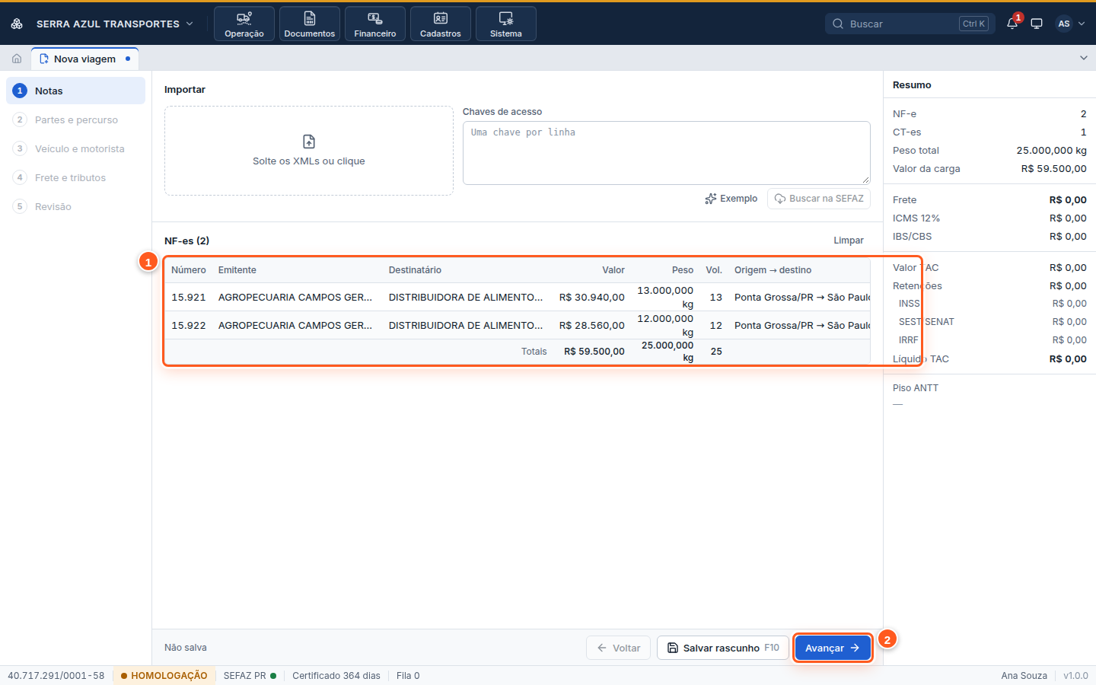Open the Operação menu
The width and height of the screenshot is (1096, 685).
244,24
